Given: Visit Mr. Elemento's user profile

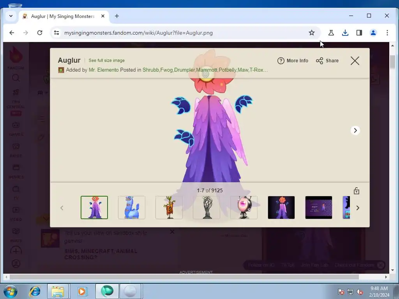Looking at the screenshot, I should [104, 70].
